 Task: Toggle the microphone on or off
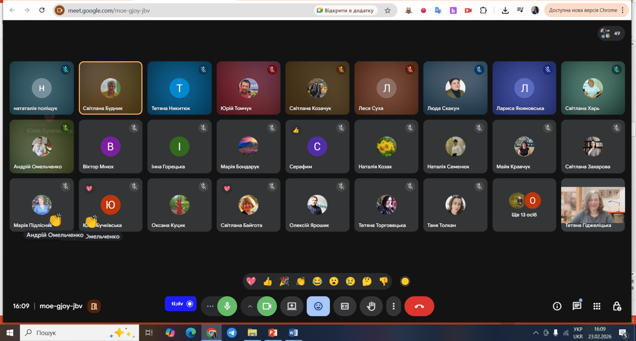(227, 306)
